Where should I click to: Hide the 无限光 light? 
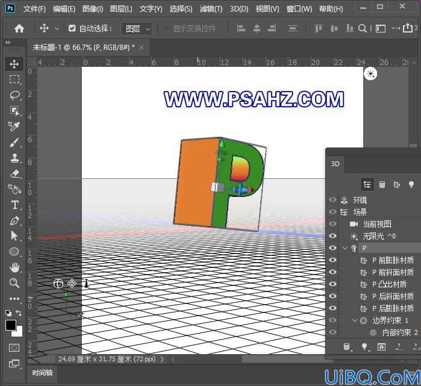[x=332, y=235]
